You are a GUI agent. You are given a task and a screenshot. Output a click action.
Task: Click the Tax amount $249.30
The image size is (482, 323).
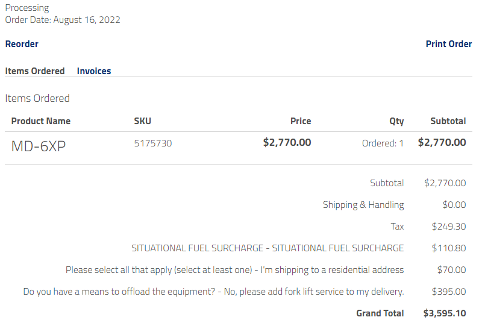(449, 227)
